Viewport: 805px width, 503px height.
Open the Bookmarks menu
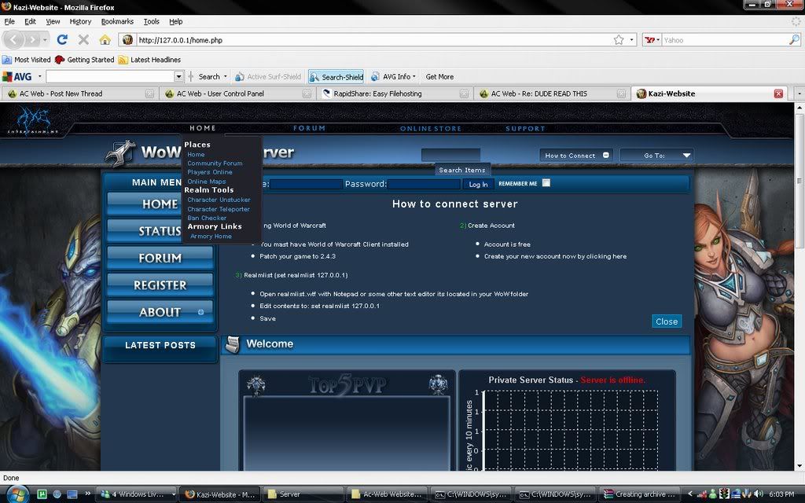117,21
